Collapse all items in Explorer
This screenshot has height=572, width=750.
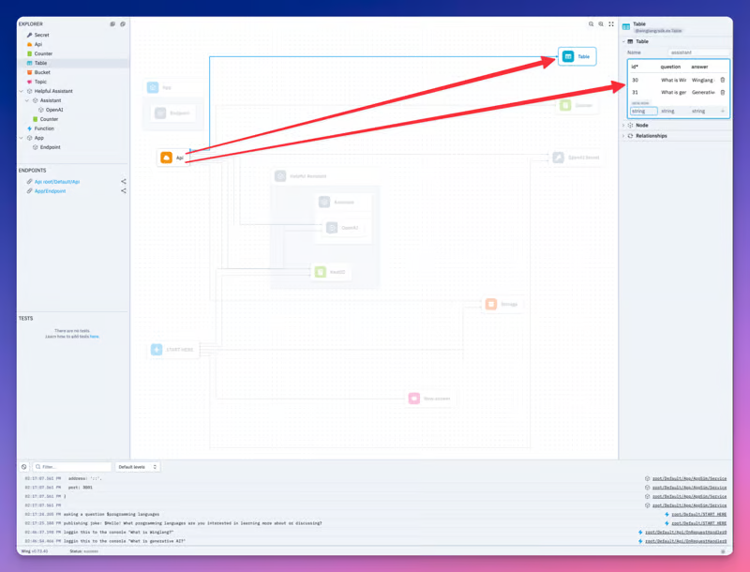(x=123, y=24)
